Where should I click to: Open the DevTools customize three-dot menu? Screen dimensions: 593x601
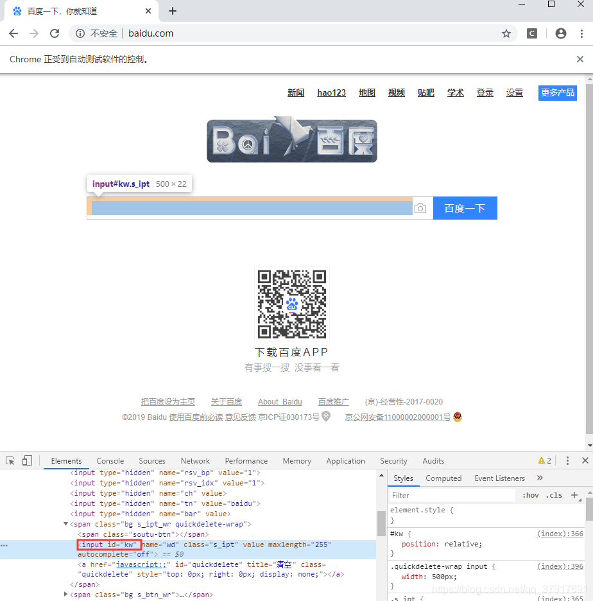coord(567,461)
